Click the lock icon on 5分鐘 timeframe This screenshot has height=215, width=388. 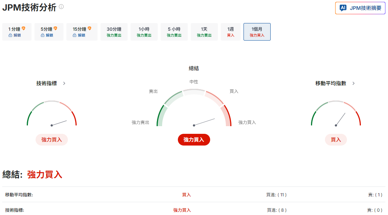pyautogui.click(x=43, y=35)
